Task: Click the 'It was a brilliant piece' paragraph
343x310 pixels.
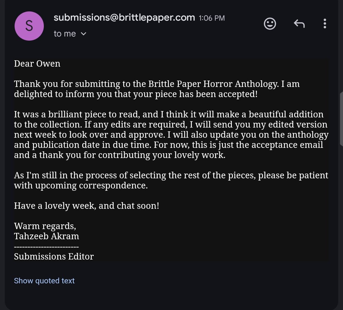Action: 171,135
